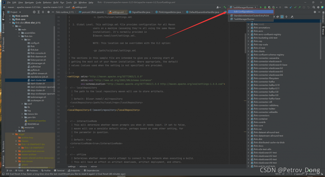Open the Project view selector dropdown
This screenshot has width=325, height=177.
tap(14, 12)
